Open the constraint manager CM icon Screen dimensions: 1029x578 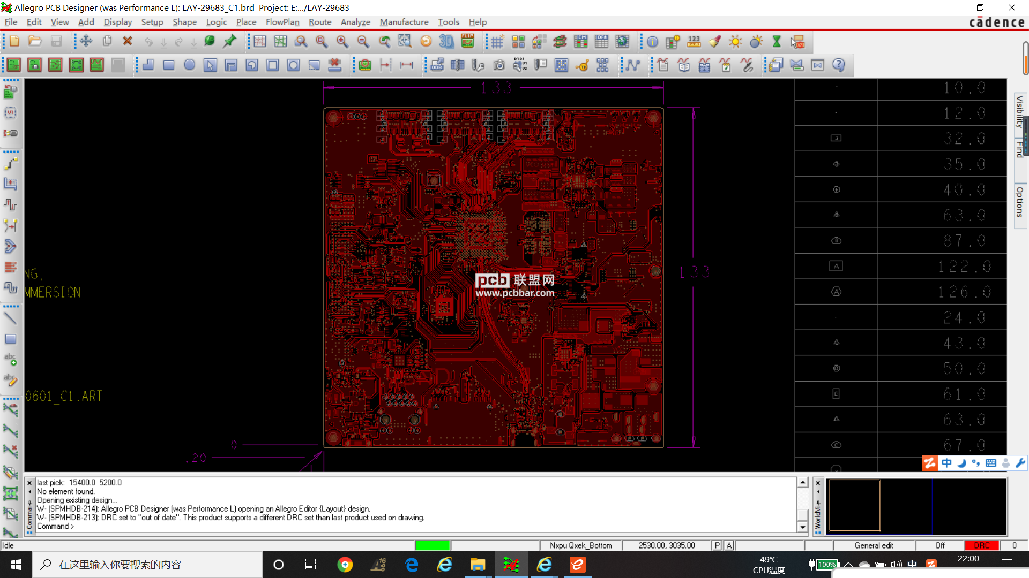click(x=581, y=42)
